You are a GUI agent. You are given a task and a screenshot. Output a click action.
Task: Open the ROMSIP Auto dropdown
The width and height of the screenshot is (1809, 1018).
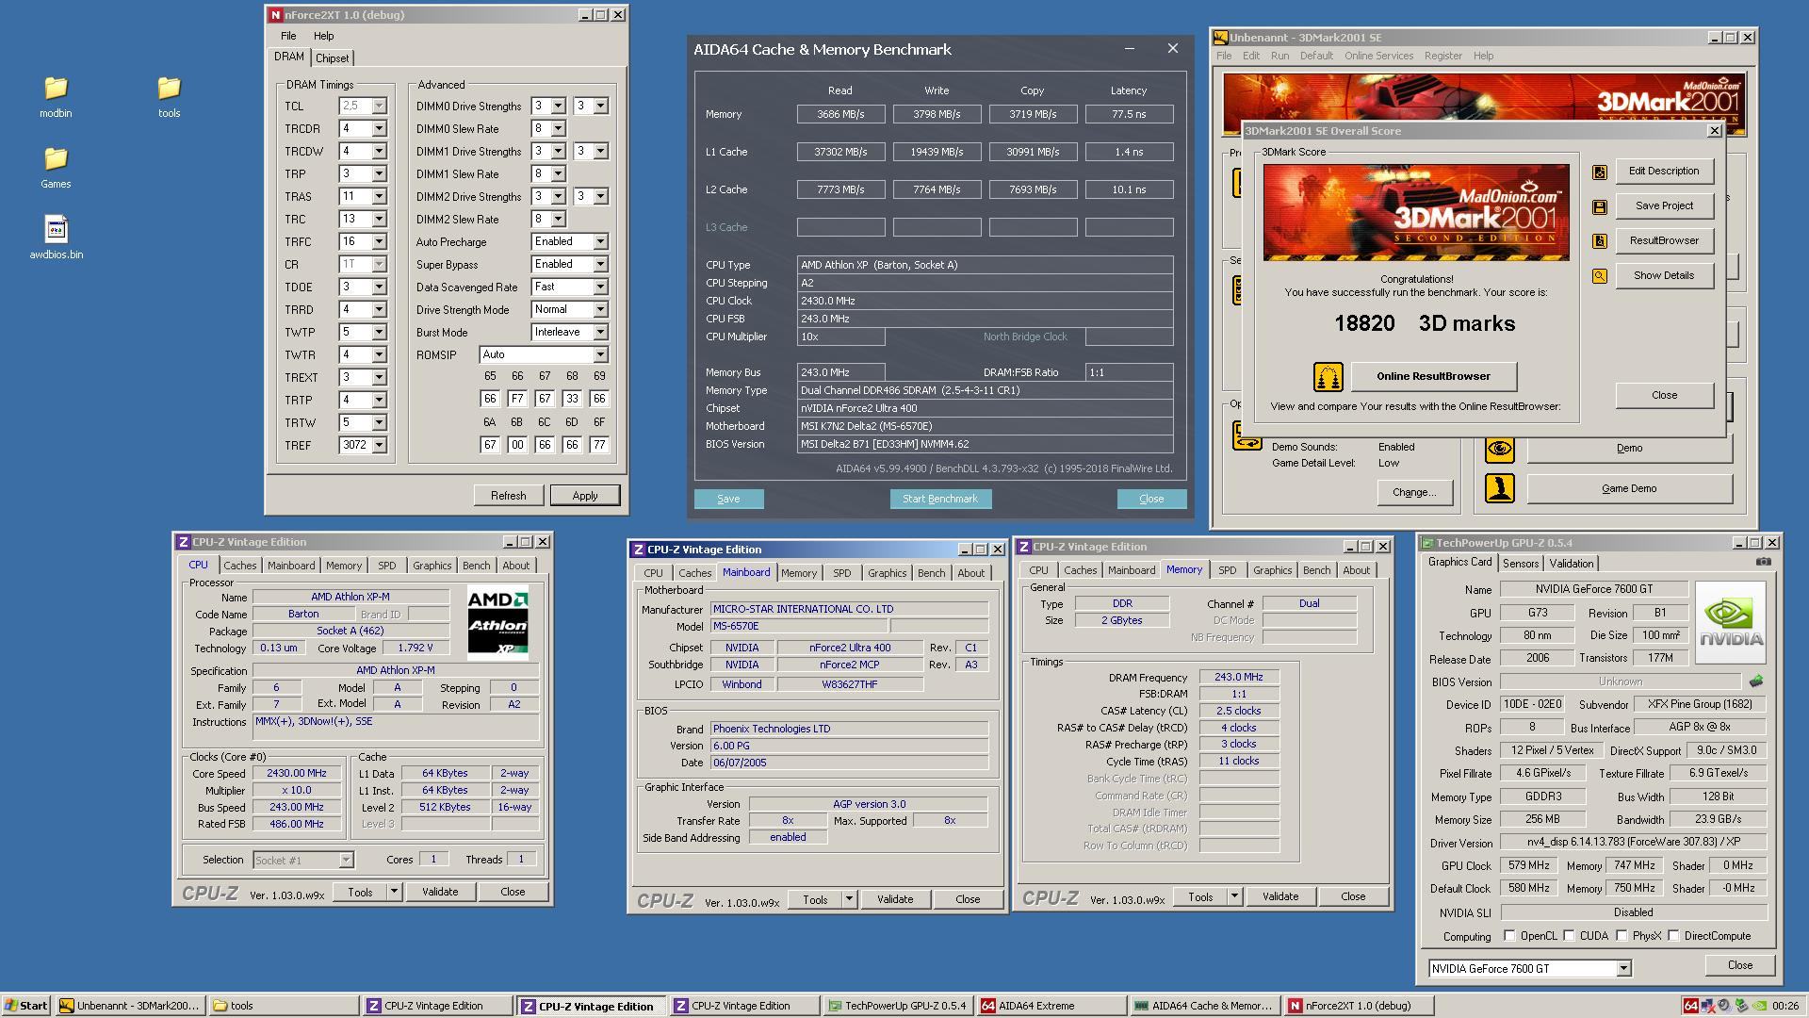pyautogui.click(x=600, y=355)
